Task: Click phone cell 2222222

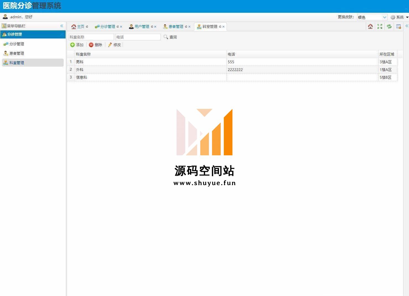Action: point(302,70)
